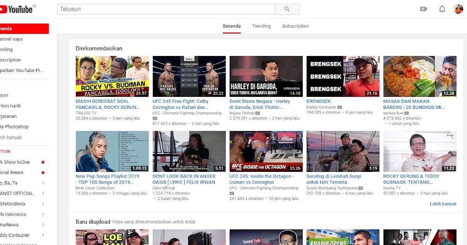Switch to the Beranda tab
This screenshot has height=245, width=467.
[232, 26]
